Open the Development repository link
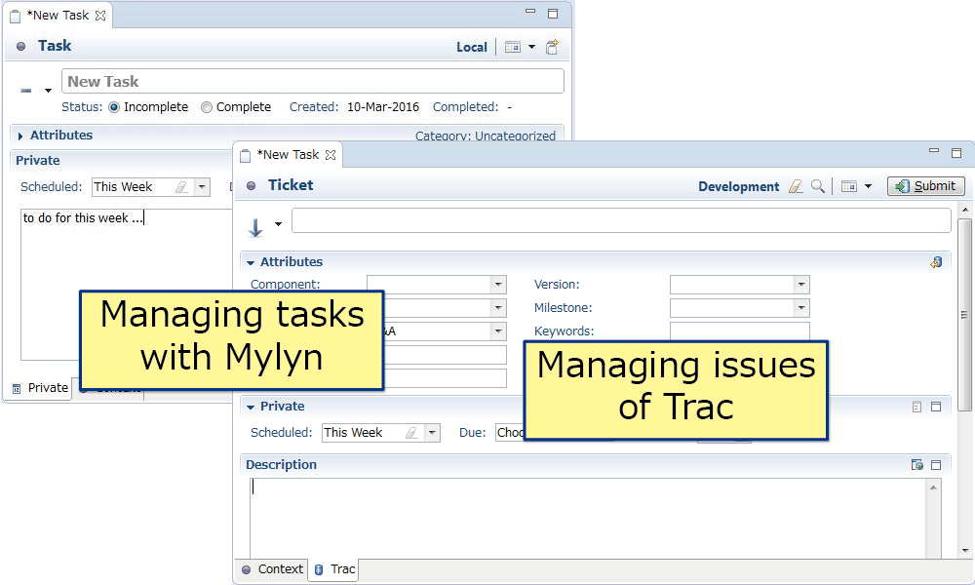Image resolution: width=975 pixels, height=585 pixels. pos(738,186)
